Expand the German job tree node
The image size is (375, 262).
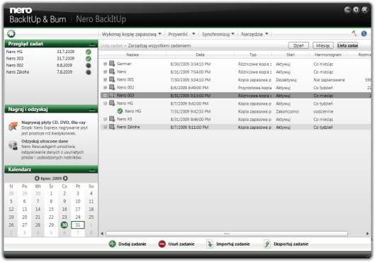[105, 64]
